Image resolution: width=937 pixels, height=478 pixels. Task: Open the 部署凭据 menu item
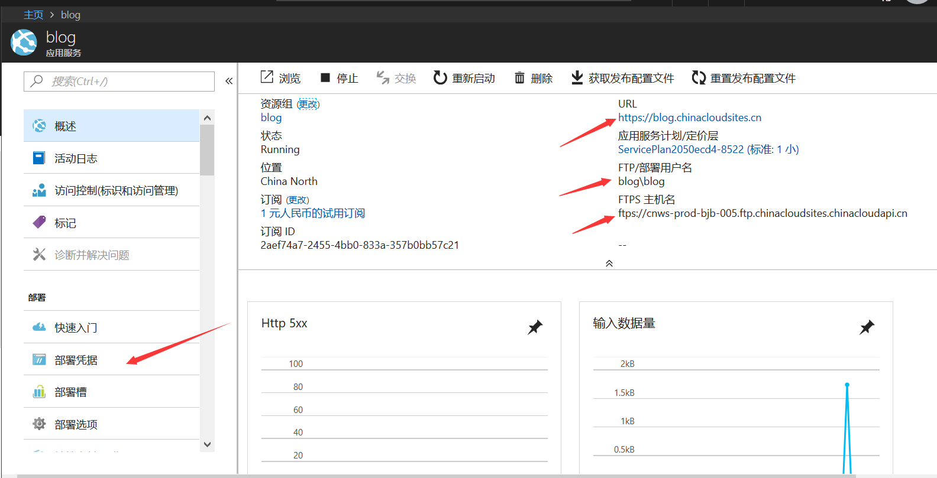point(111,359)
